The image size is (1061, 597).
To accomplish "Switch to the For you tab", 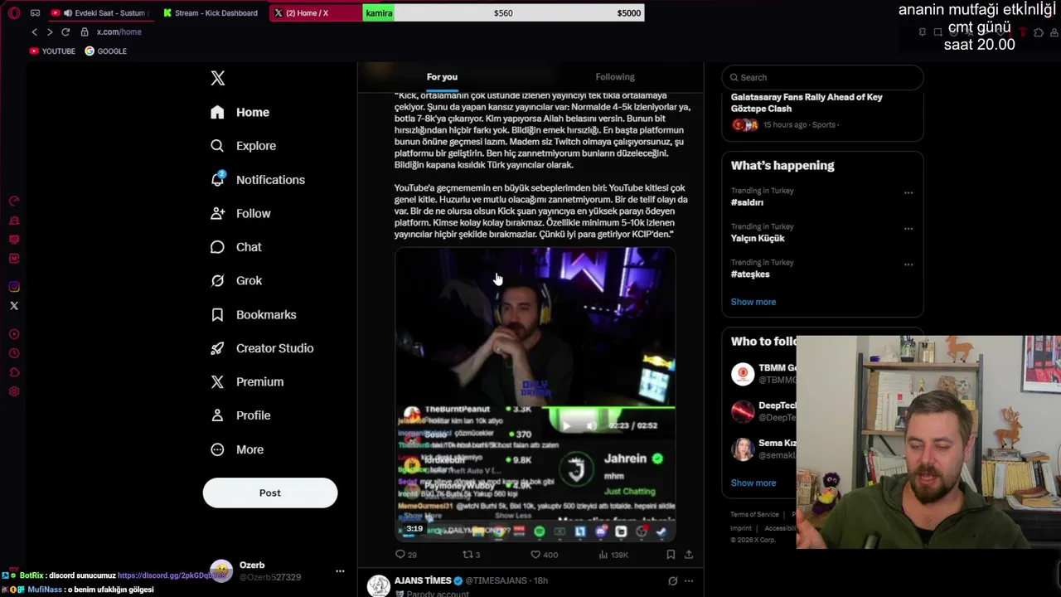I will click(442, 77).
